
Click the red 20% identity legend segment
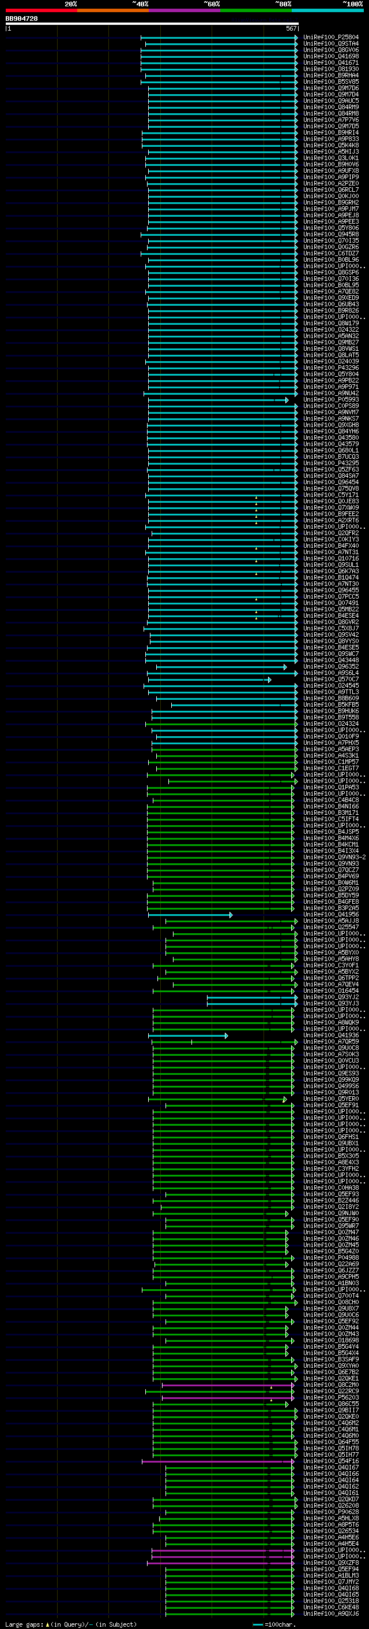click(x=41, y=10)
